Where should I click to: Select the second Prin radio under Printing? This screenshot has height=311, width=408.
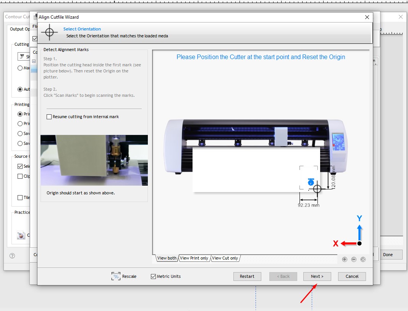click(x=20, y=123)
